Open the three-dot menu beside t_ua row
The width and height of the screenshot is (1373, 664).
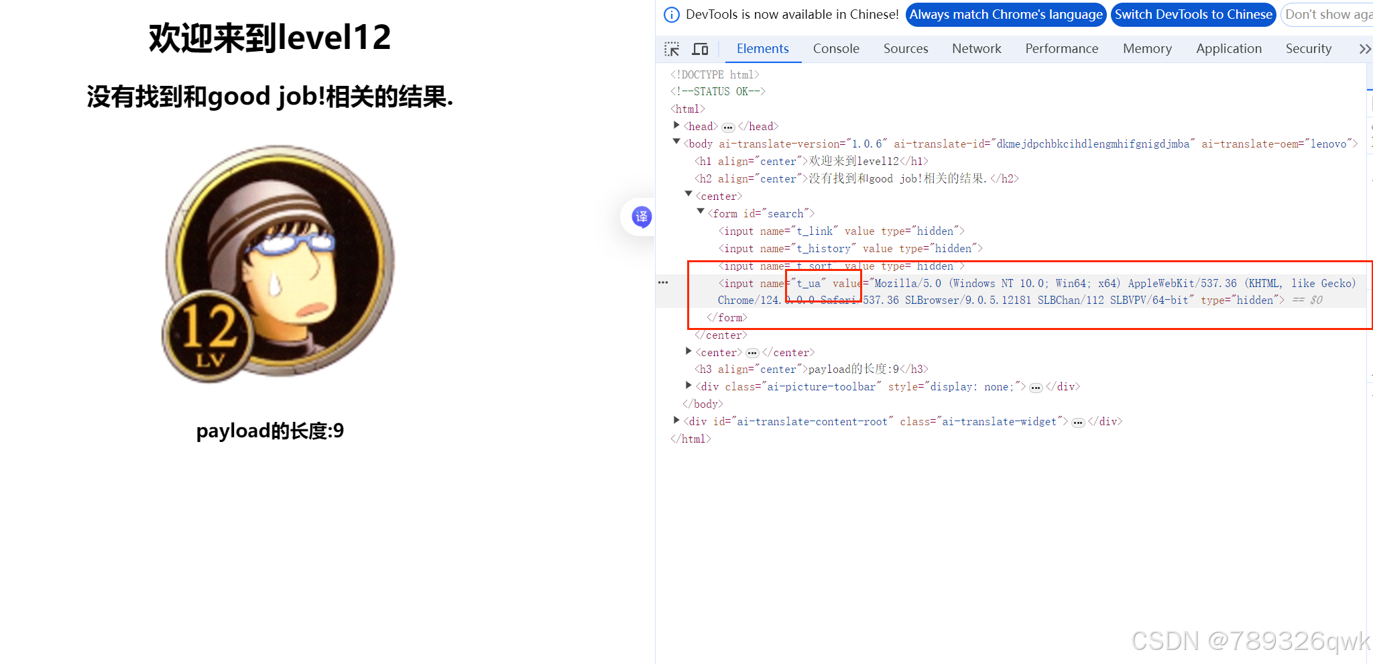point(663,282)
